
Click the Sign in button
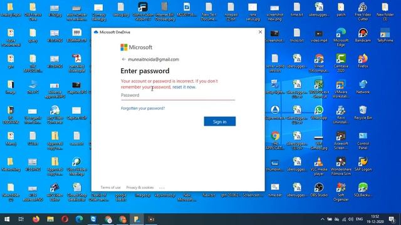pos(220,121)
